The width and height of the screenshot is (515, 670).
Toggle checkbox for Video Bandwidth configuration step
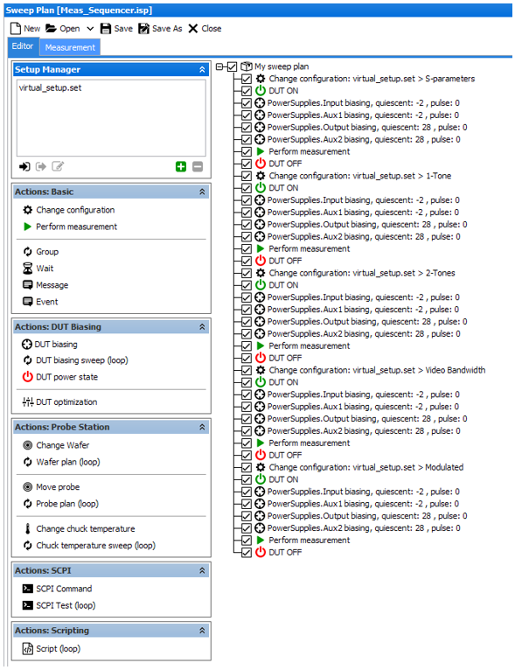[x=246, y=371]
